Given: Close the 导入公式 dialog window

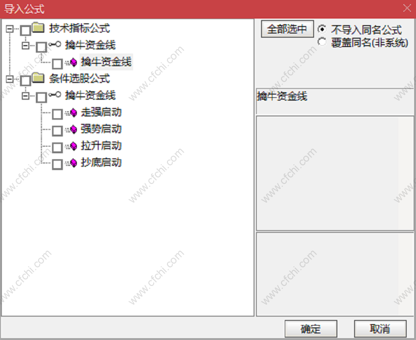Looking at the screenshot, I should pyautogui.click(x=407, y=8).
